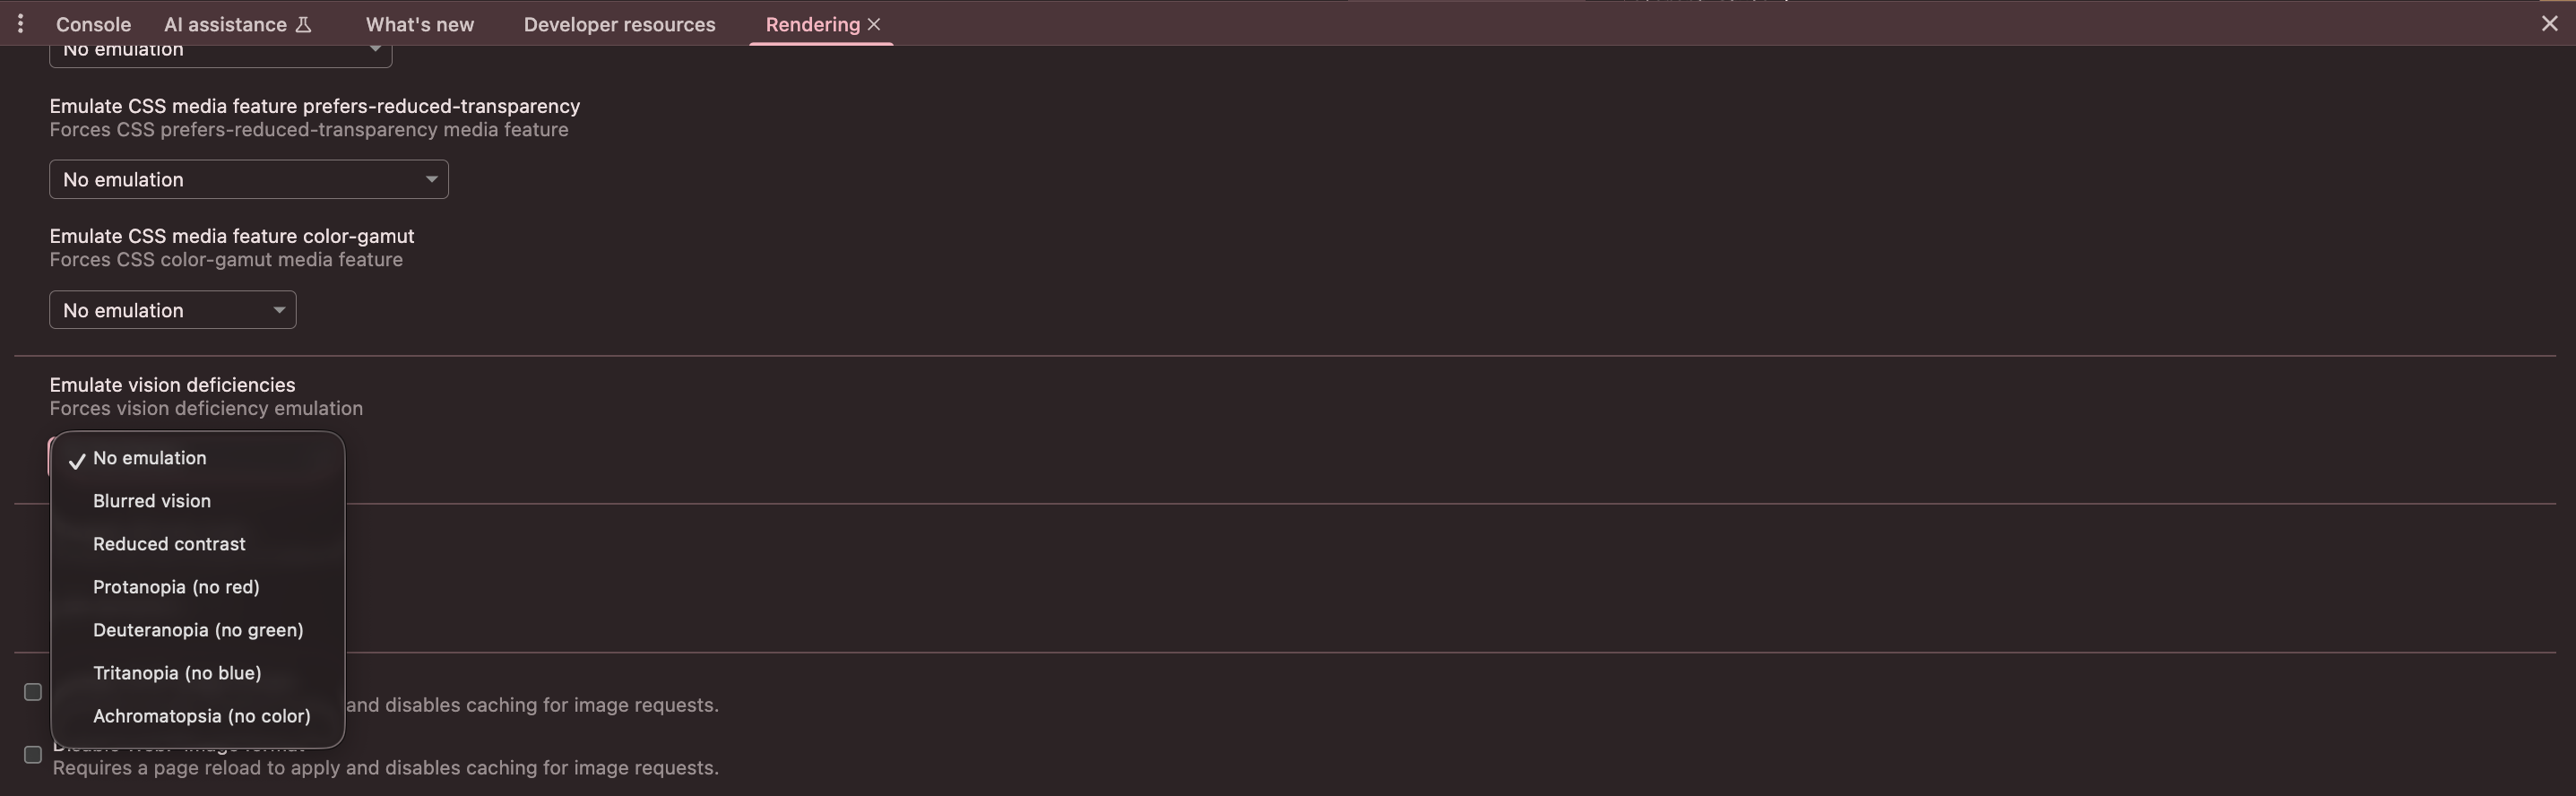Viewport: 2576px width, 796px height.
Task: Open the DevTools drawer three-dot menu
Action: pos(20,24)
